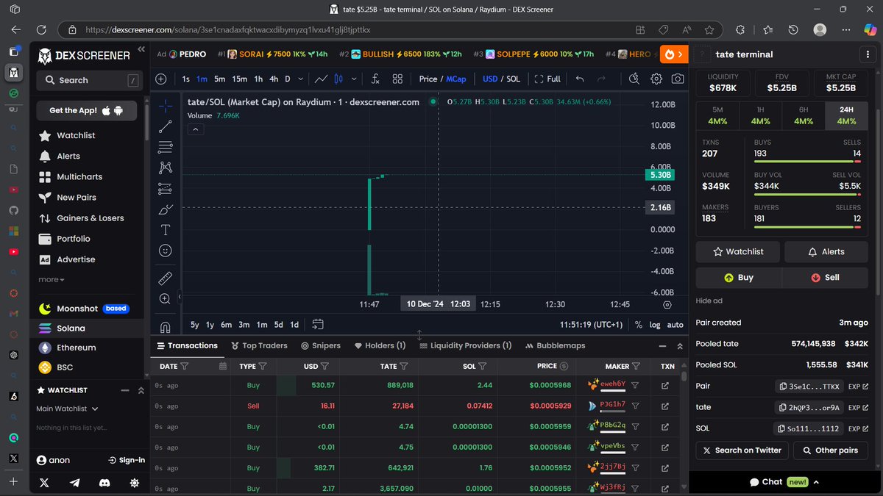Image resolution: width=883 pixels, height=496 pixels.
Task: Enable magnet mode on chart toolbar
Action: (x=166, y=326)
